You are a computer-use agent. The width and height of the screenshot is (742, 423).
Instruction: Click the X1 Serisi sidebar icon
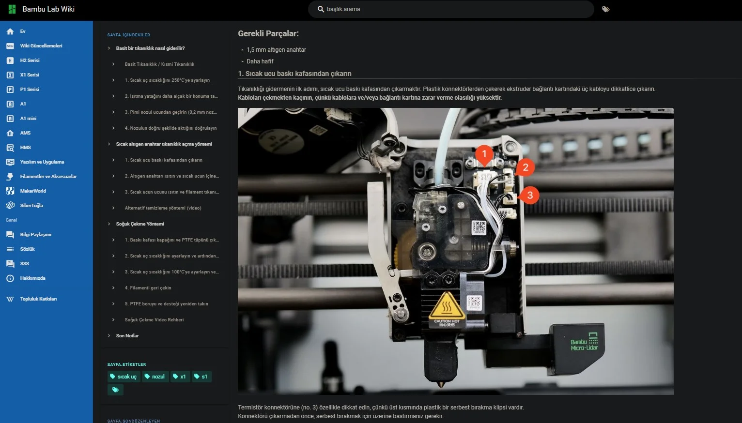pyautogui.click(x=10, y=75)
